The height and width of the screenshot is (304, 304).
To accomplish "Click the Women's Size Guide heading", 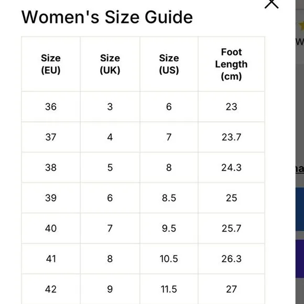I will pos(107,17).
